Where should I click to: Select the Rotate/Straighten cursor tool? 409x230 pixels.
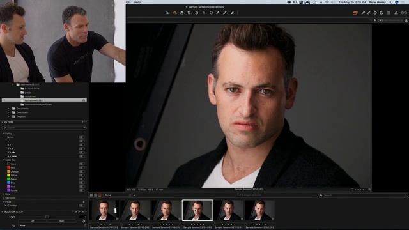[197, 13]
